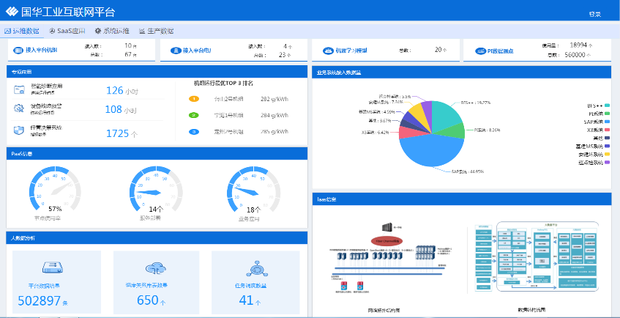The image size is (620, 318).
Task: Click the 智能诊断应用 icon
Action: coord(20,89)
